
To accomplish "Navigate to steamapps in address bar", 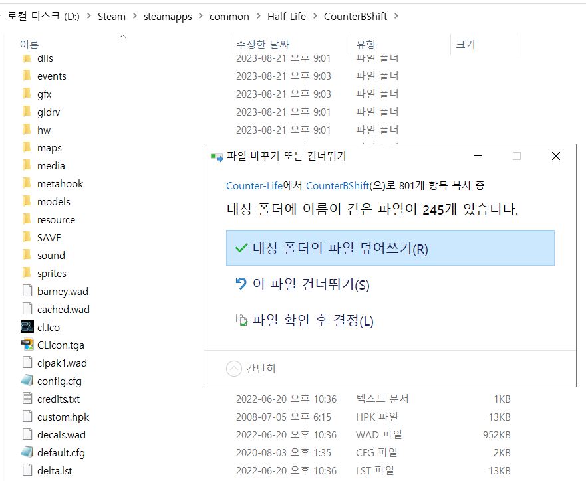I will click(168, 16).
